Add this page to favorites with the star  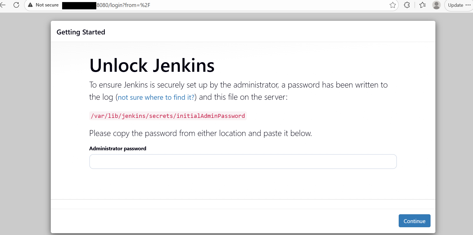point(393,5)
